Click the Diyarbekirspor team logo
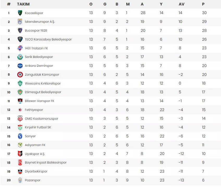 (20, 171)
